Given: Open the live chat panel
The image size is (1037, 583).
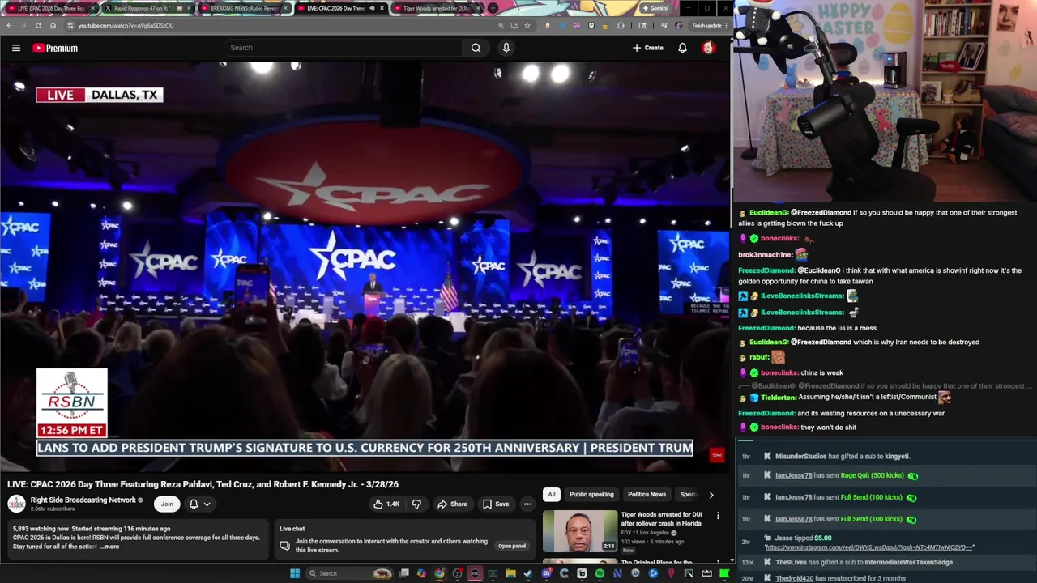Looking at the screenshot, I should 512,546.
